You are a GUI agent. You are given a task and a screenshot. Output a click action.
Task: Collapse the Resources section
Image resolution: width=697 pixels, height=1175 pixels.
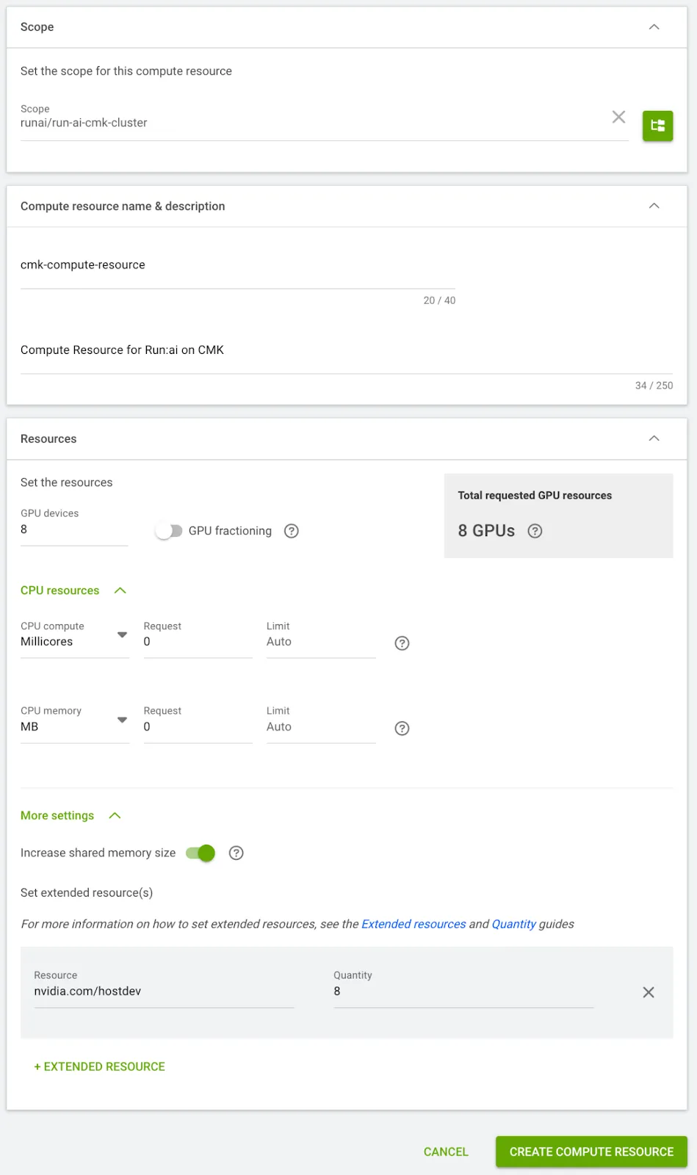click(654, 438)
